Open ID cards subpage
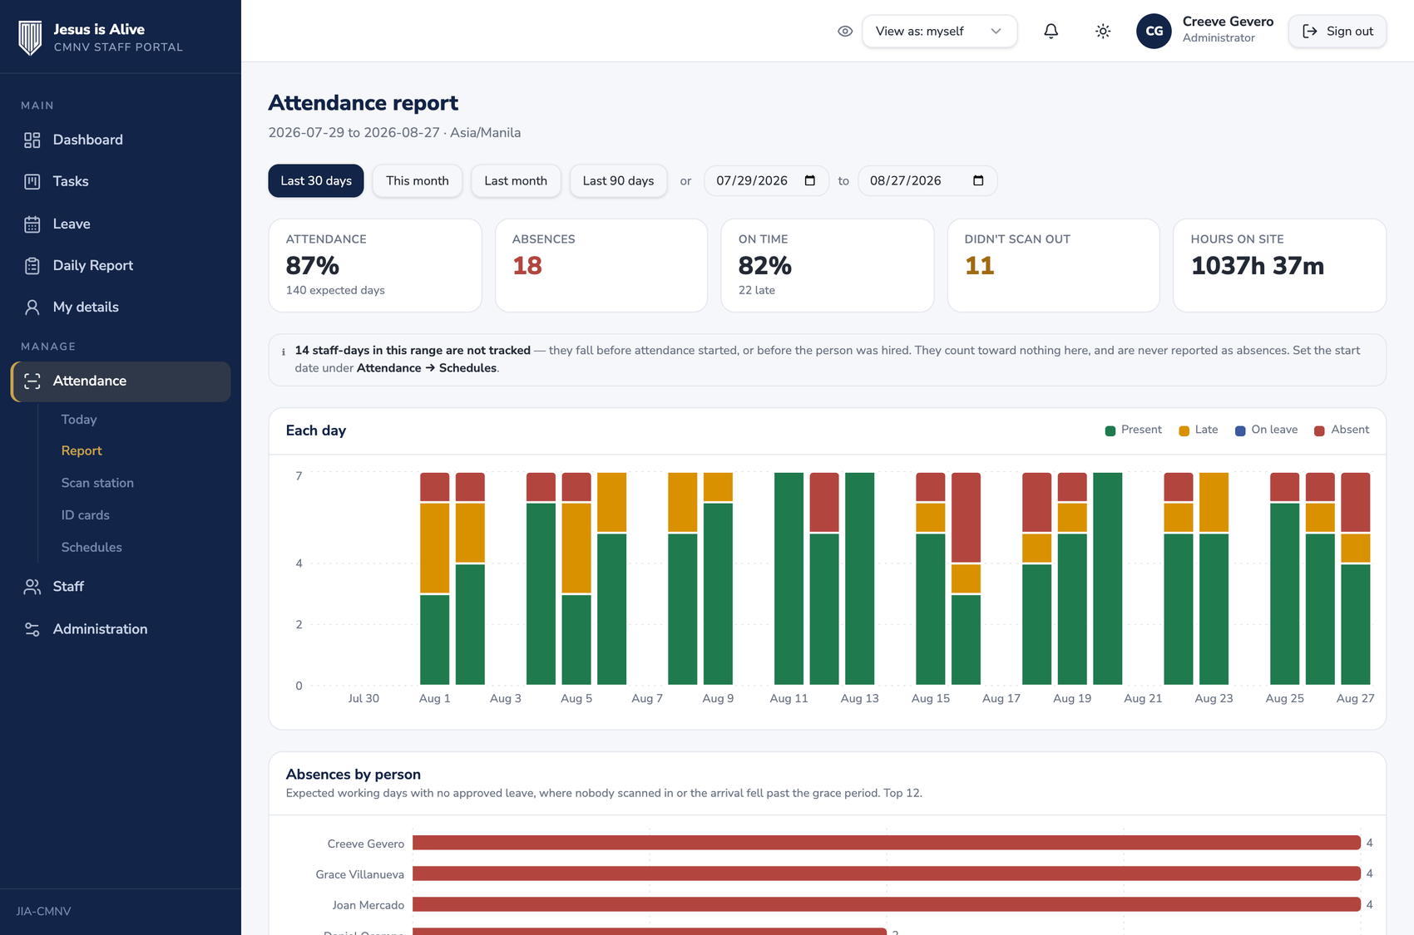Viewport: 1414px width, 935px height. coord(85,515)
